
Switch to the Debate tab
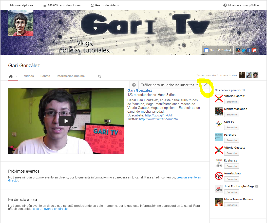[x=45, y=76]
